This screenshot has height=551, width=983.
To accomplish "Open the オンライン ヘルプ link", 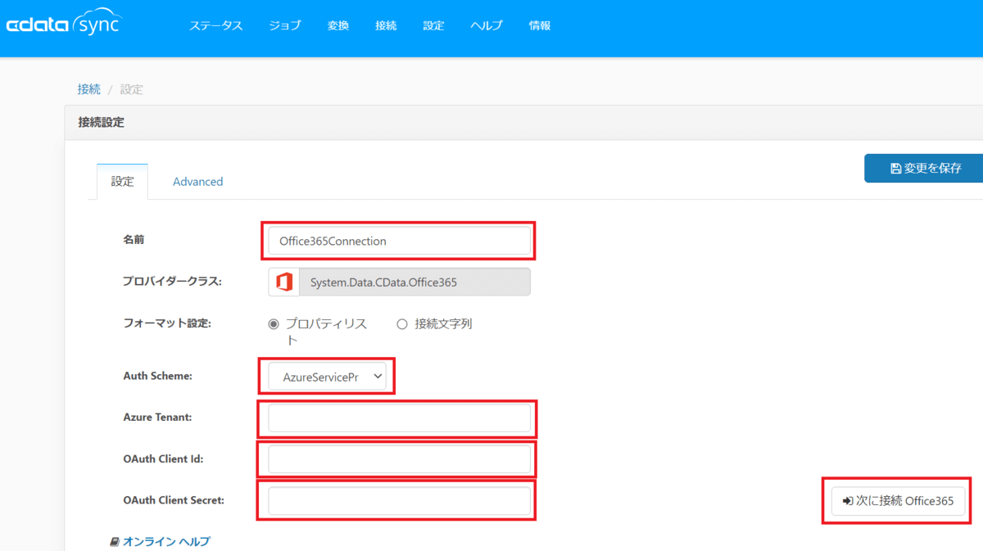I will click(166, 542).
